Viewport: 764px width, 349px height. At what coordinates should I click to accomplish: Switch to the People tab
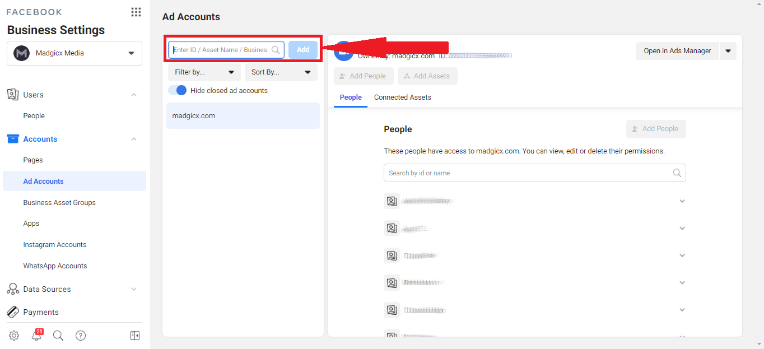(x=351, y=97)
